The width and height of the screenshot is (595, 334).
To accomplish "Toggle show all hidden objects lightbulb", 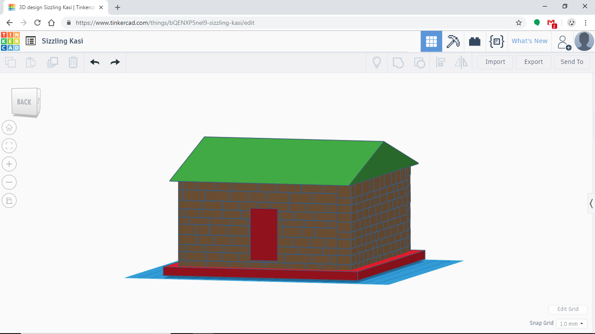I will (376, 62).
